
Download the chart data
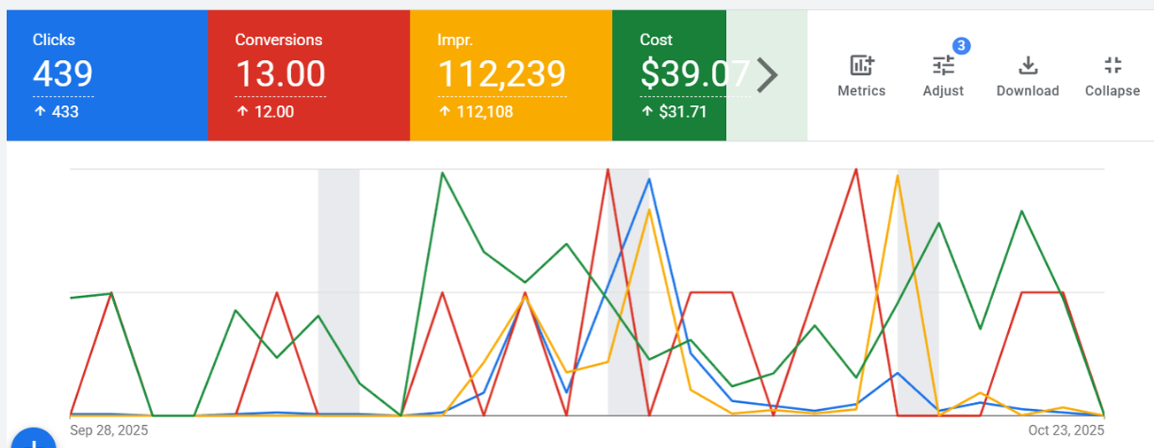pos(1027,76)
